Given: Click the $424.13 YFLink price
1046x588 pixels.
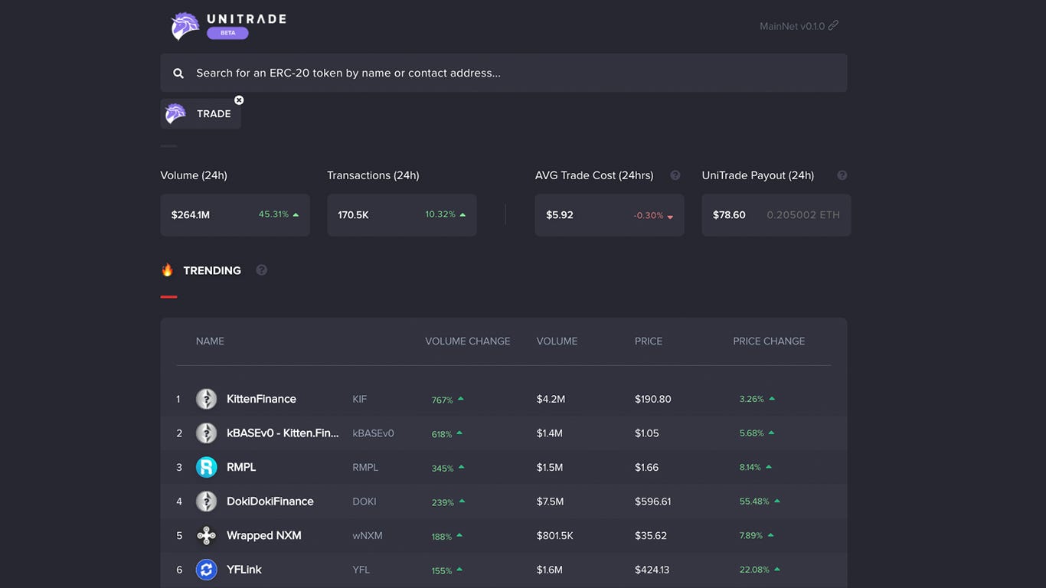Looking at the screenshot, I should [x=652, y=570].
